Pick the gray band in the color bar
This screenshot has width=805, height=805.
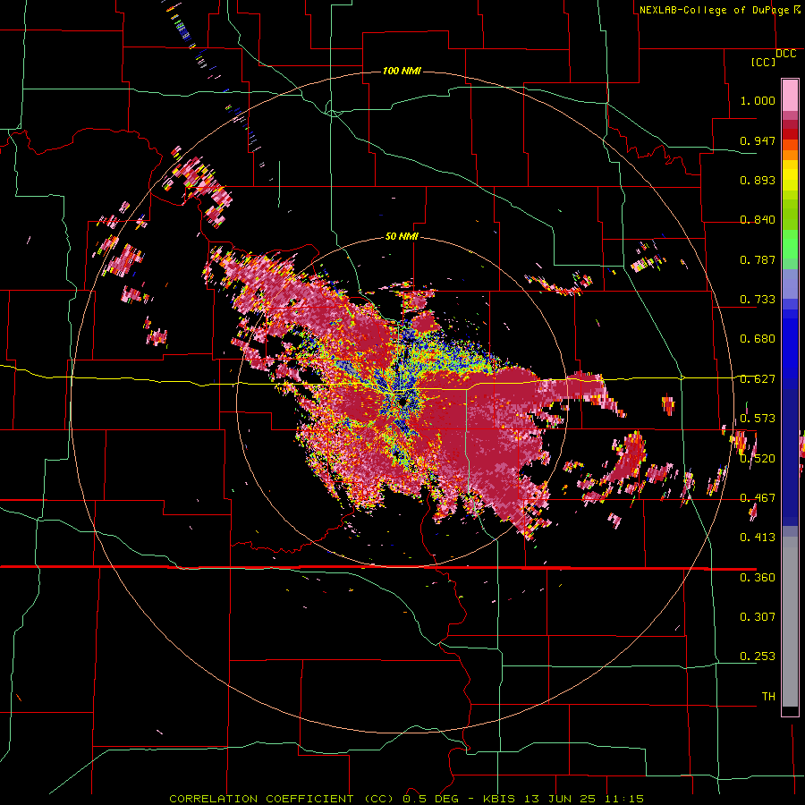pyautogui.click(x=790, y=622)
